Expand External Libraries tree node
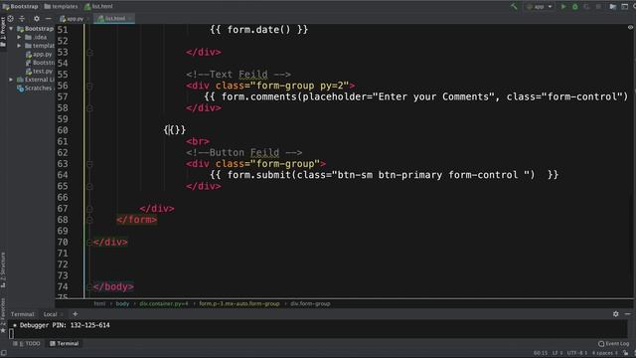This screenshot has height=358, width=636. tap(11, 80)
